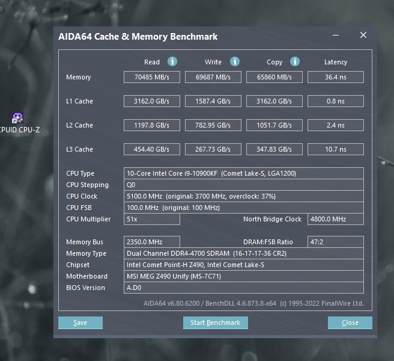394x361 pixels.
Task: Select L3 Cache latency 10.7 ns
Action: (336, 149)
